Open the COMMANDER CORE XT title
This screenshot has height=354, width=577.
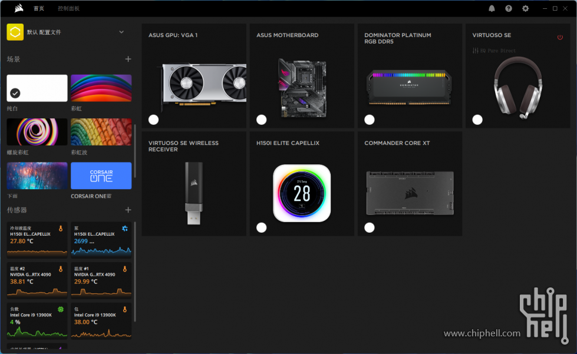click(x=397, y=143)
